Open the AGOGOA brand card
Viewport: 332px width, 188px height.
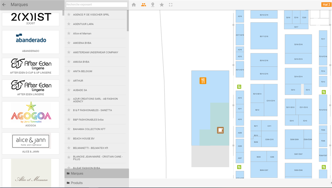tap(31, 115)
